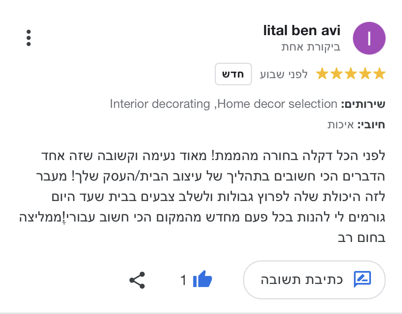
Task: Click the "לפני שבוע" timestamp
Action: tap(284, 74)
